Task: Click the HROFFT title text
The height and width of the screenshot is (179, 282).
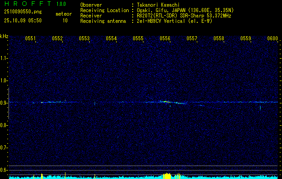Action: [x=28, y=4]
